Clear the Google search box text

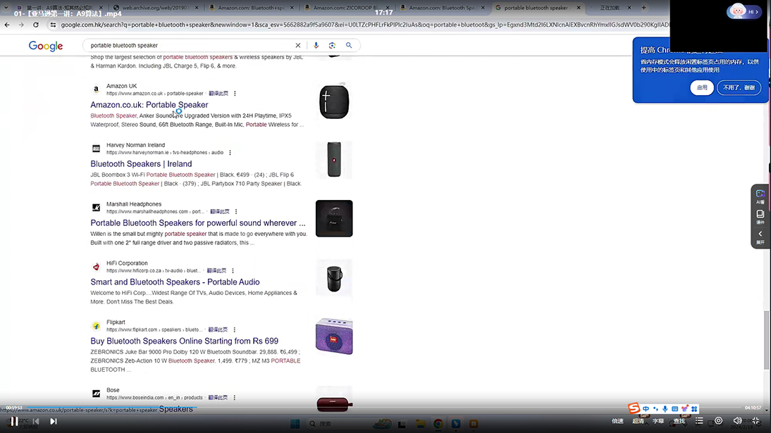[x=297, y=45]
